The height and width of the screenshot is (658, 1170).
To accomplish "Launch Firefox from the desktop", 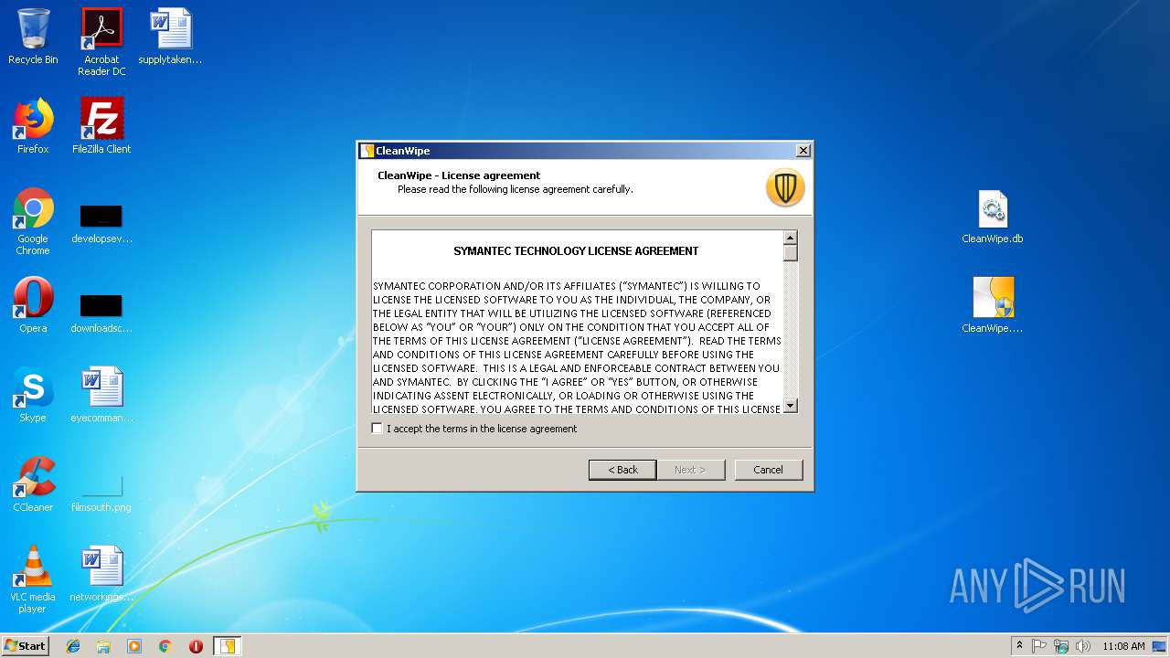I will pos(33,126).
